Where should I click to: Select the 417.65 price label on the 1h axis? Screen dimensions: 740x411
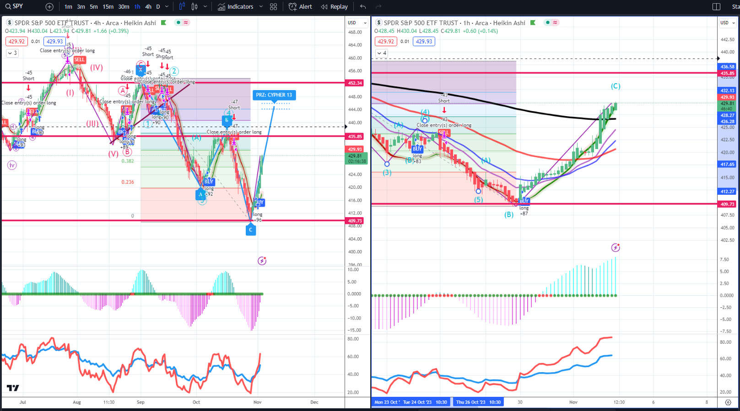click(x=727, y=164)
